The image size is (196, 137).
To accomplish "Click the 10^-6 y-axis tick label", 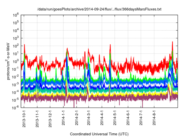I will (16, 108).
